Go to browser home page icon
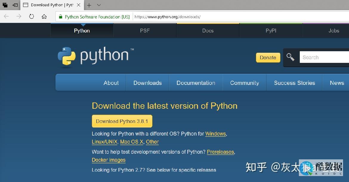 [44, 16]
